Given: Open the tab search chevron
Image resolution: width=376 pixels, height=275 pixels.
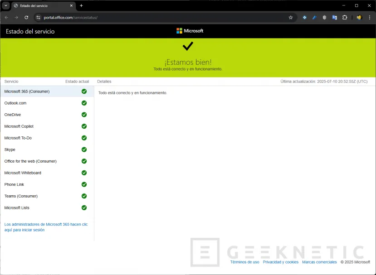Looking at the screenshot, I should [5, 5].
